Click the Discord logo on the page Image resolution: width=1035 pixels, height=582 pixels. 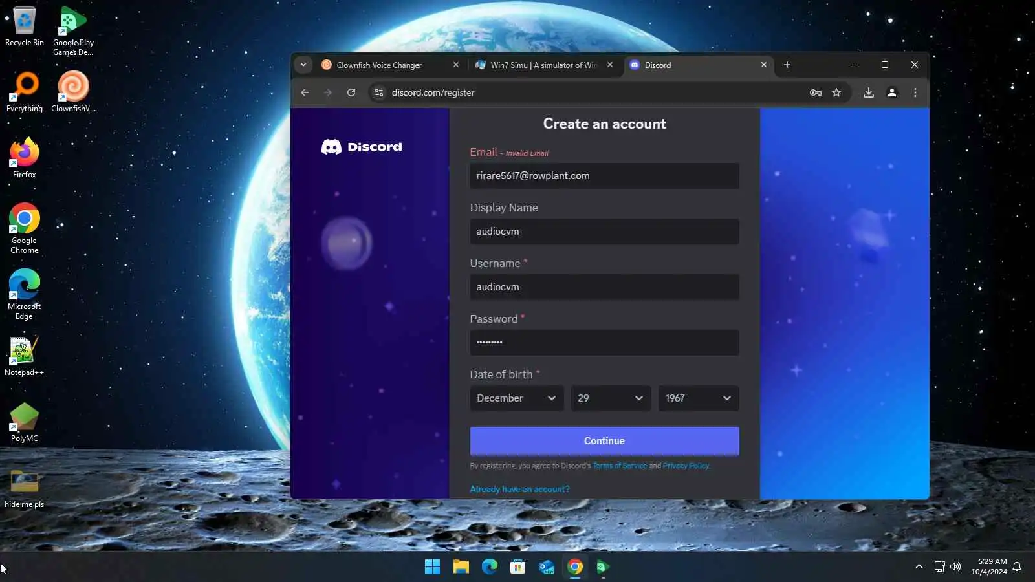(x=362, y=147)
